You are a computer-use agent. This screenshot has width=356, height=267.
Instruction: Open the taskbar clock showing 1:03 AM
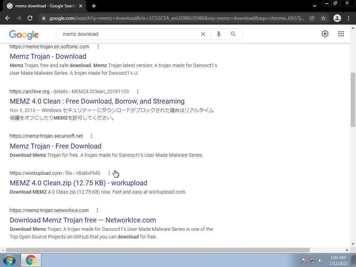(x=338, y=260)
